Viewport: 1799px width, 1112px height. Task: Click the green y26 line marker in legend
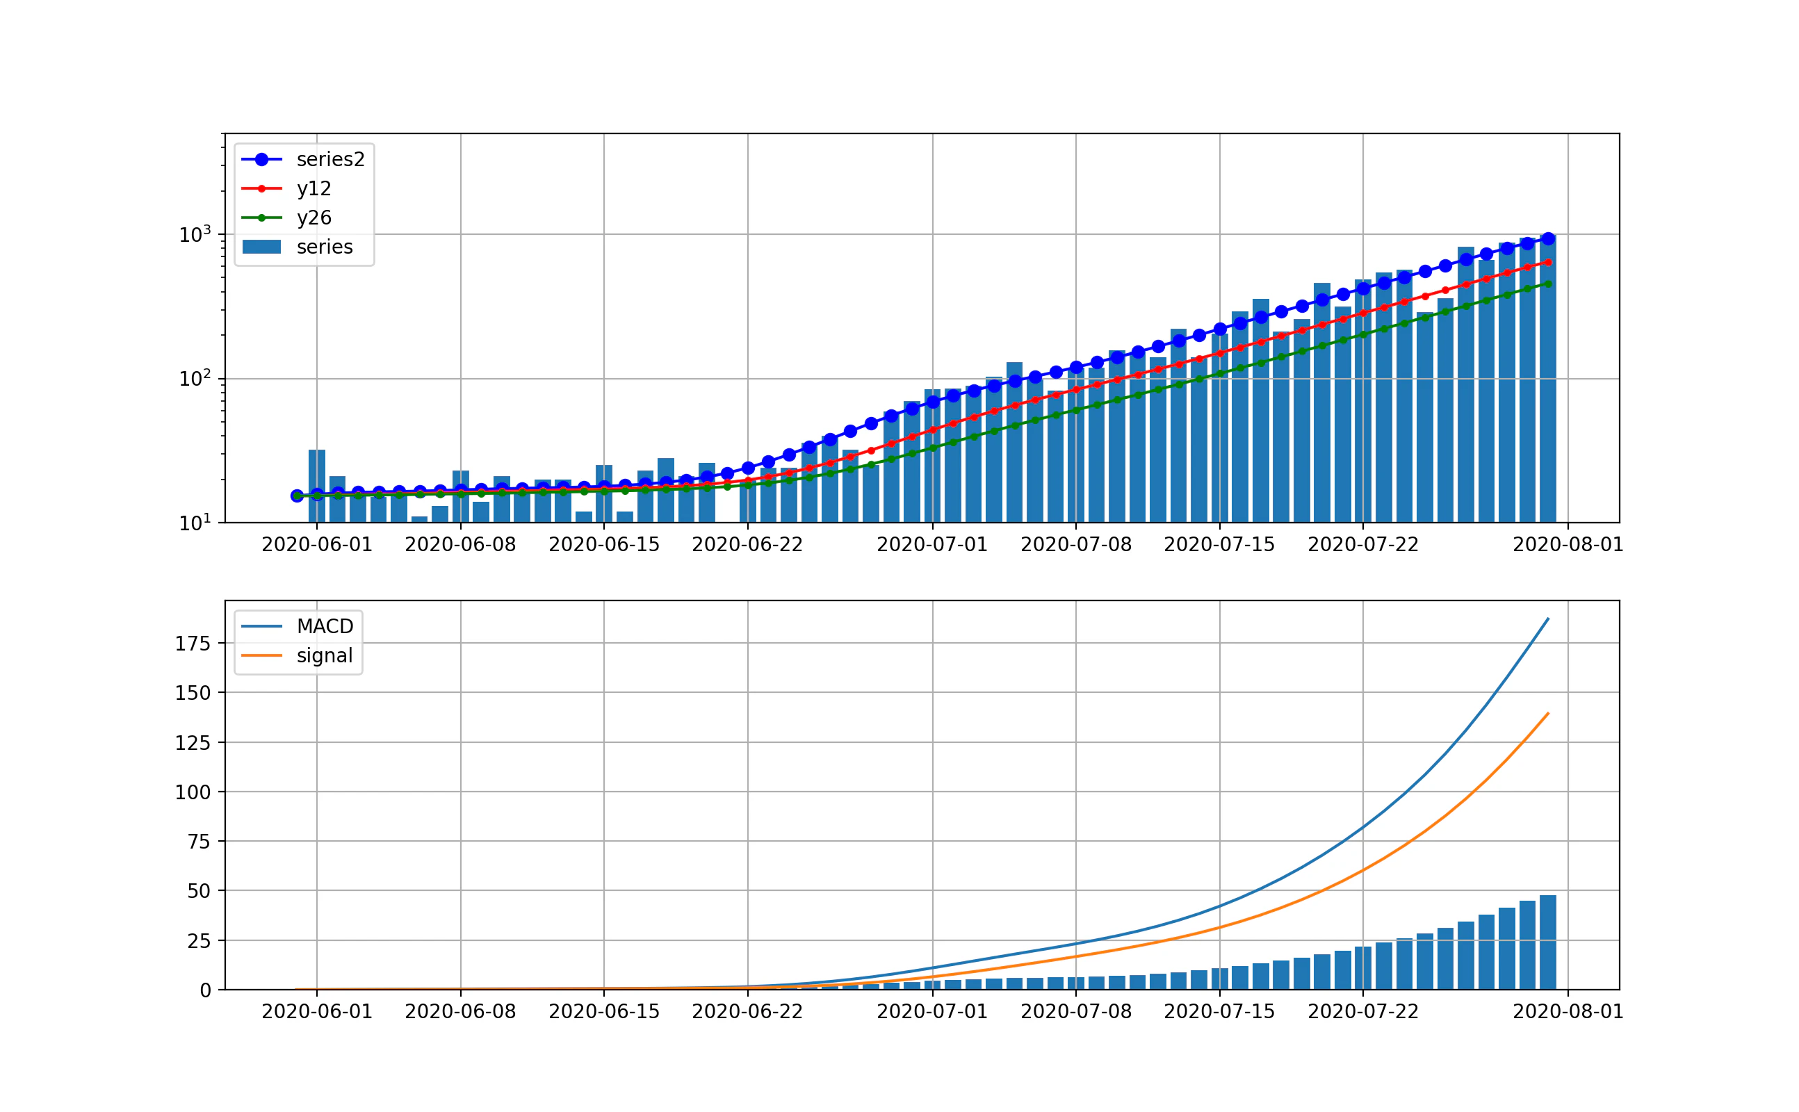coord(261,218)
